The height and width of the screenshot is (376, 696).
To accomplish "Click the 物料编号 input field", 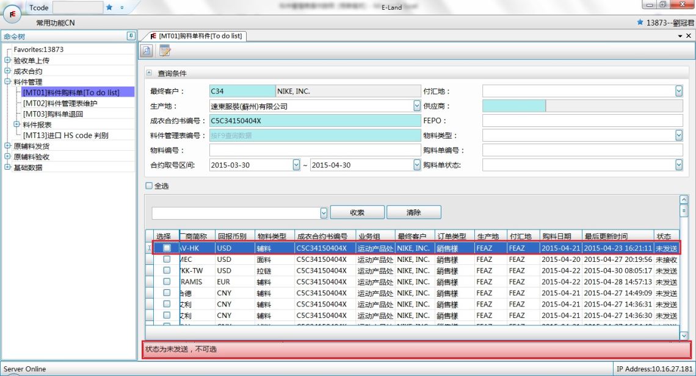I will point(314,150).
